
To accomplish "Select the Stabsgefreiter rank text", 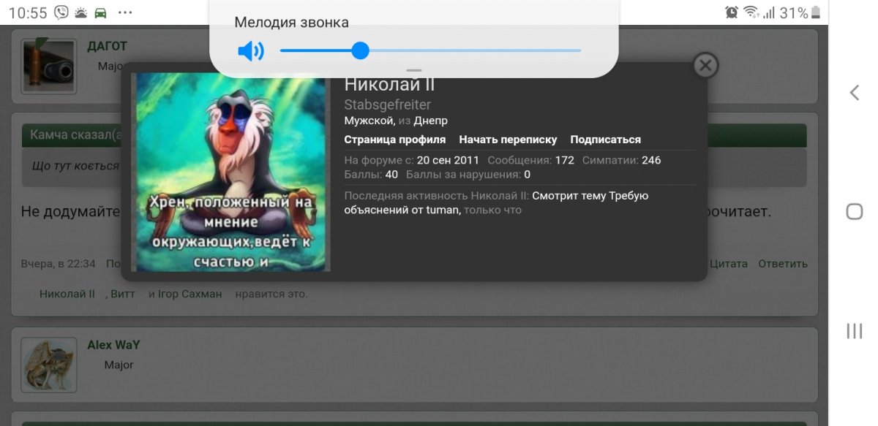I will click(388, 105).
